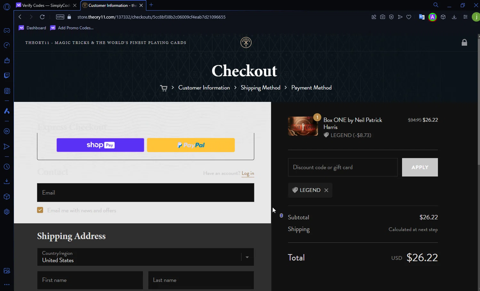Image resolution: width=480 pixels, height=291 pixels.
Task: Open ad blocker shield icon
Action: [391, 17]
